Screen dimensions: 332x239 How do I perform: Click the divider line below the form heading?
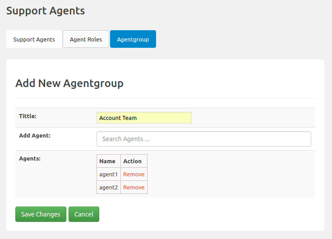165,98
